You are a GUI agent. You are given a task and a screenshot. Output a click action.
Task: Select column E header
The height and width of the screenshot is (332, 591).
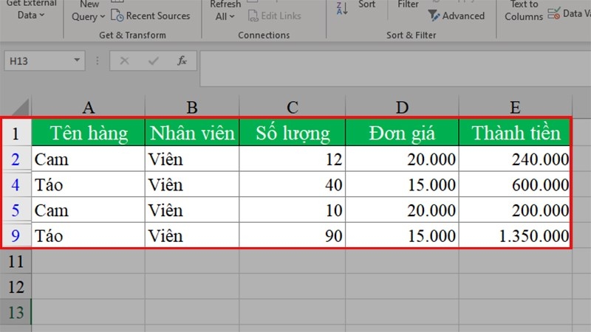click(515, 107)
